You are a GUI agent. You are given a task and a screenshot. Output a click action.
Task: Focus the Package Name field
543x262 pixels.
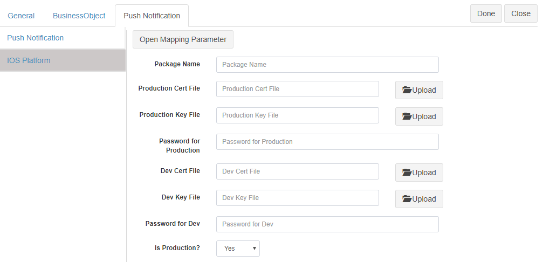coord(328,65)
